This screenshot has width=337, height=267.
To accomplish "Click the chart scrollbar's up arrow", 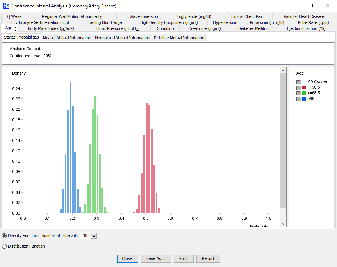I will [x=283, y=70].
